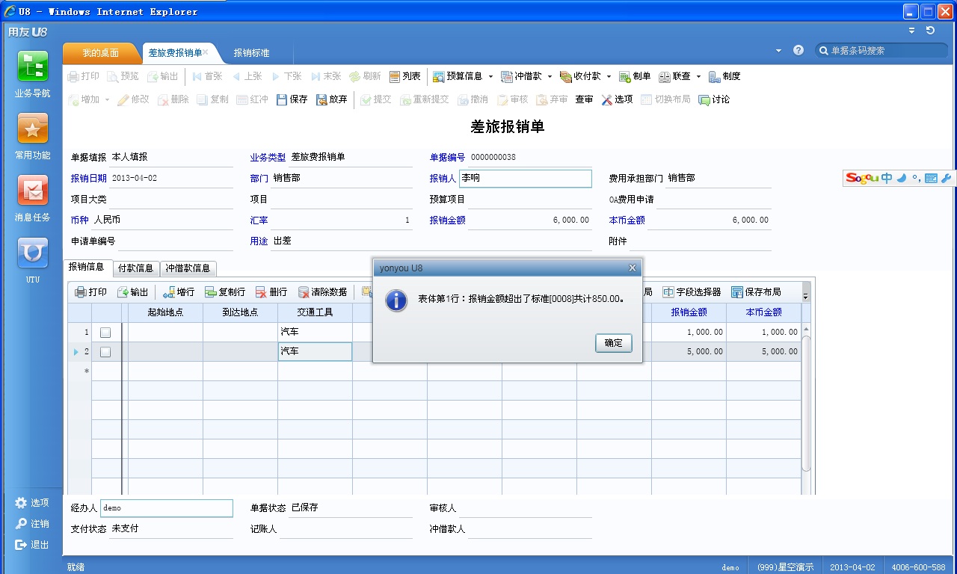
Task: Close the 差旅费报销单 tab
Action: [206, 52]
